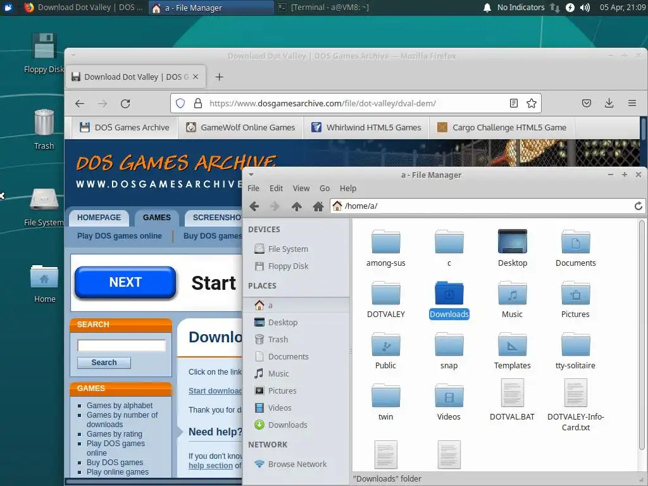The height and width of the screenshot is (486, 648).
Task: Select Trash in Places sidebar
Action: [x=296, y=339]
